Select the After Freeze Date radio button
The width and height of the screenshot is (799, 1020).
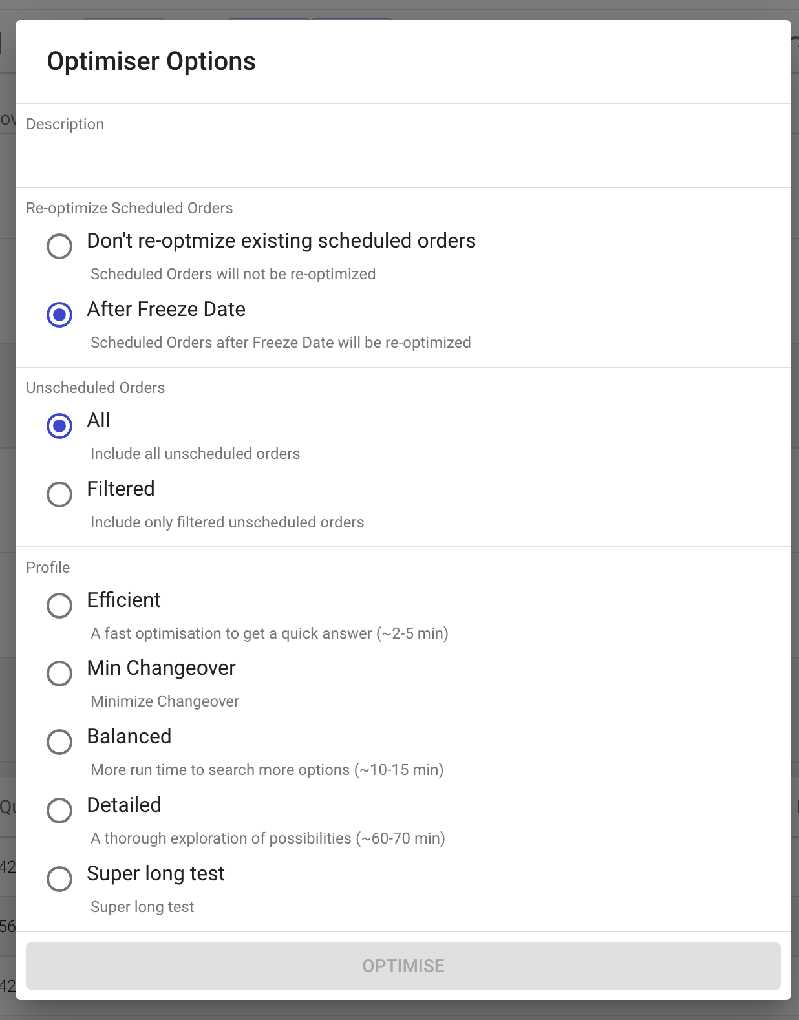pos(59,315)
